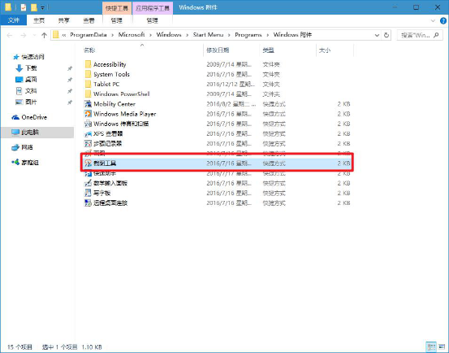Expand the address bar history dropdown
449x353 pixels.
[x=377, y=35]
